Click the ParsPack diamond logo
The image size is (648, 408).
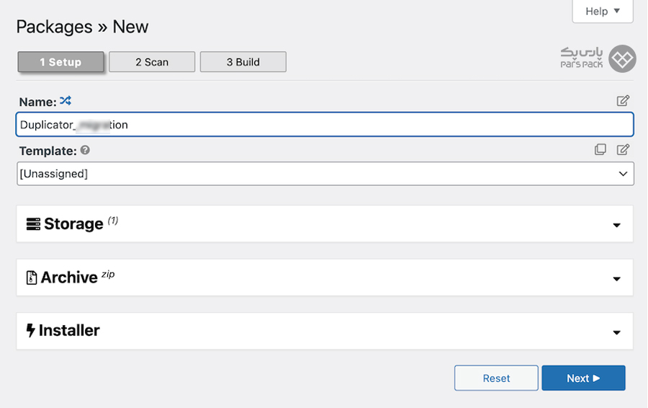point(622,59)
